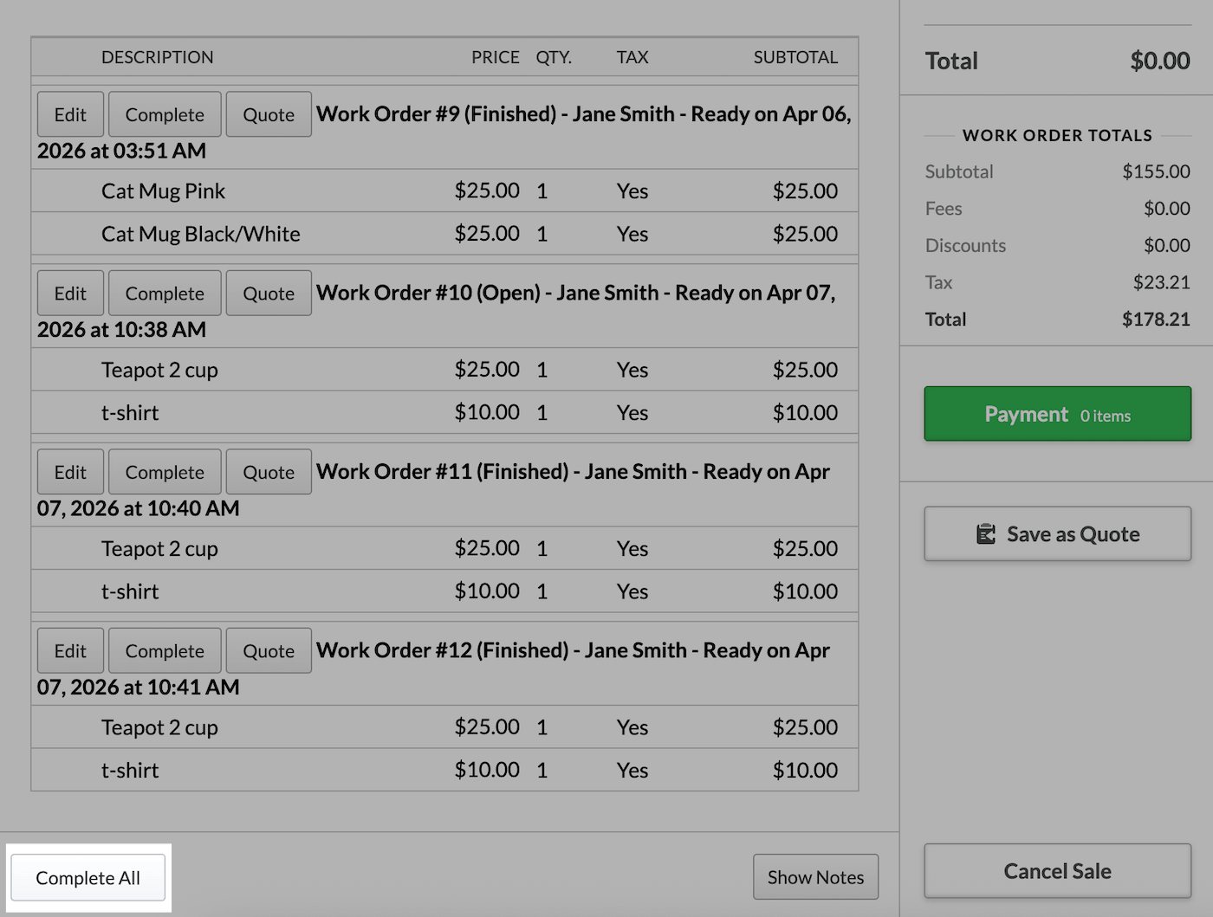The image size is (1213, 917).
Task: Select the Cat Mug Black/White line item
Action: (x=444, y=234)
